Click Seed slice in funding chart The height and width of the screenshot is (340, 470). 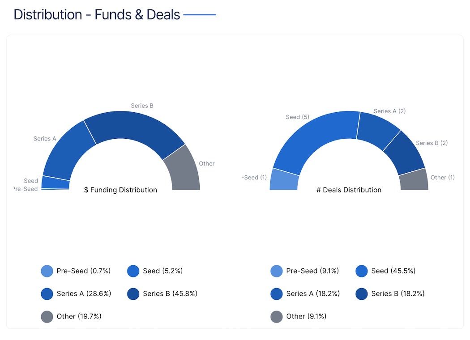point(55,183)
